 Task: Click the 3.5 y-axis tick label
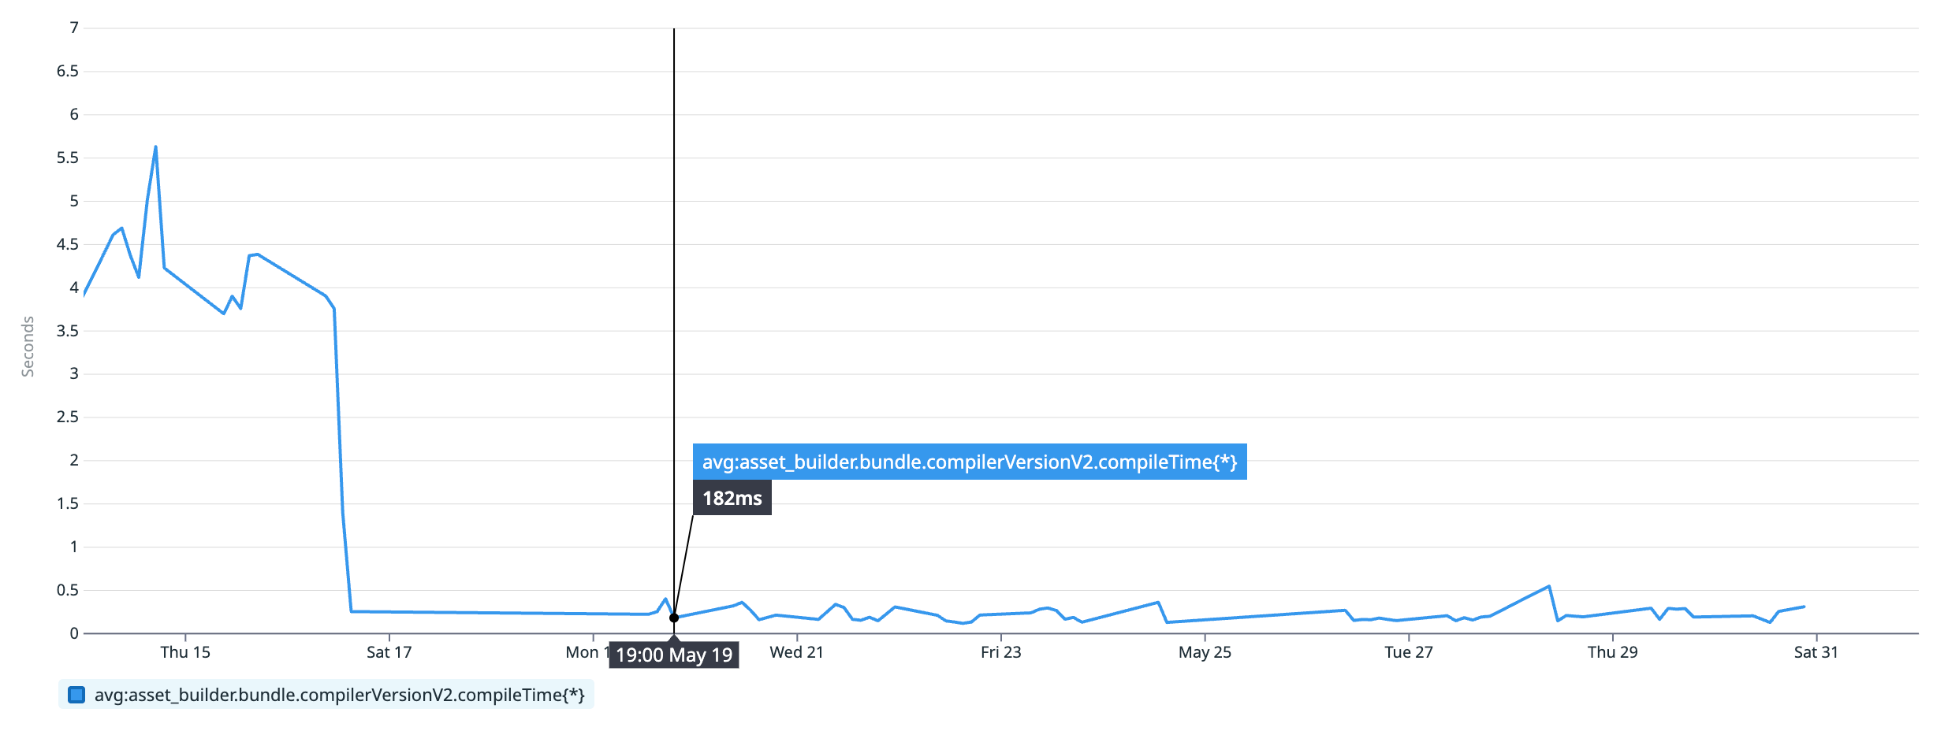tap(68, 331)
